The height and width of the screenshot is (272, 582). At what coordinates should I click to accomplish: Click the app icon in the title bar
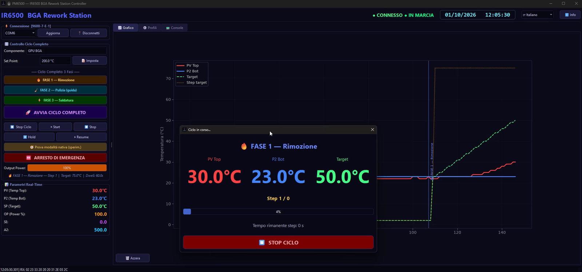click(x=4, y=4)
